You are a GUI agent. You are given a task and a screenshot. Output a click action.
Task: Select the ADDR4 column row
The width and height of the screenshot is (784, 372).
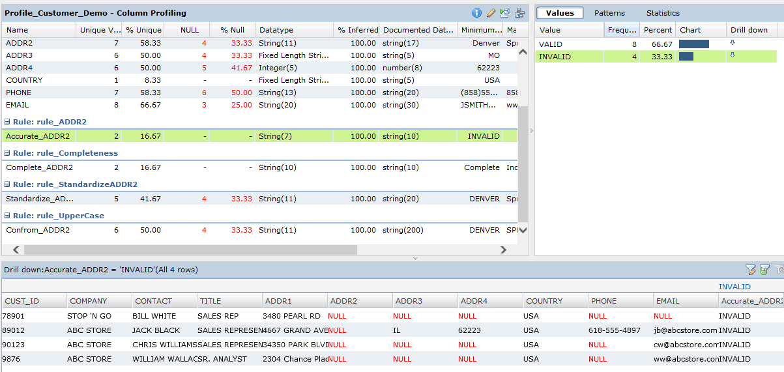(x=260, y=68)
